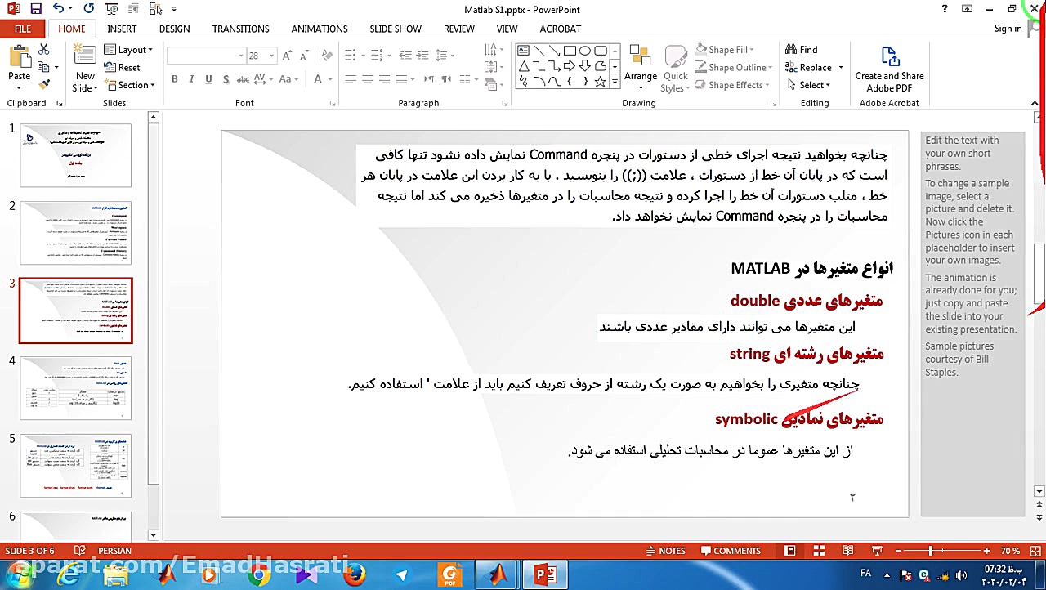Apply bold formatting to selected text
Viewport: 1046px width, 590px height.
pyautogui.click(x=174, y=78)
